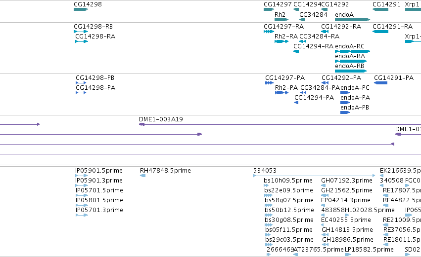
Task: Open EST bs50b12.5prime
Action: pos(289,211)
